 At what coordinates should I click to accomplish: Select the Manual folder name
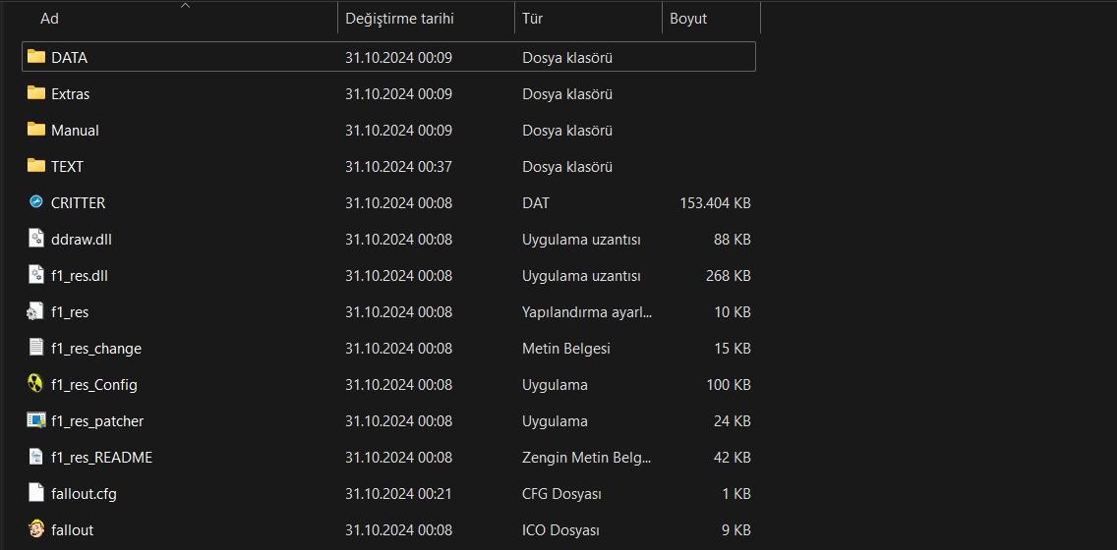(x=75, y=130)
